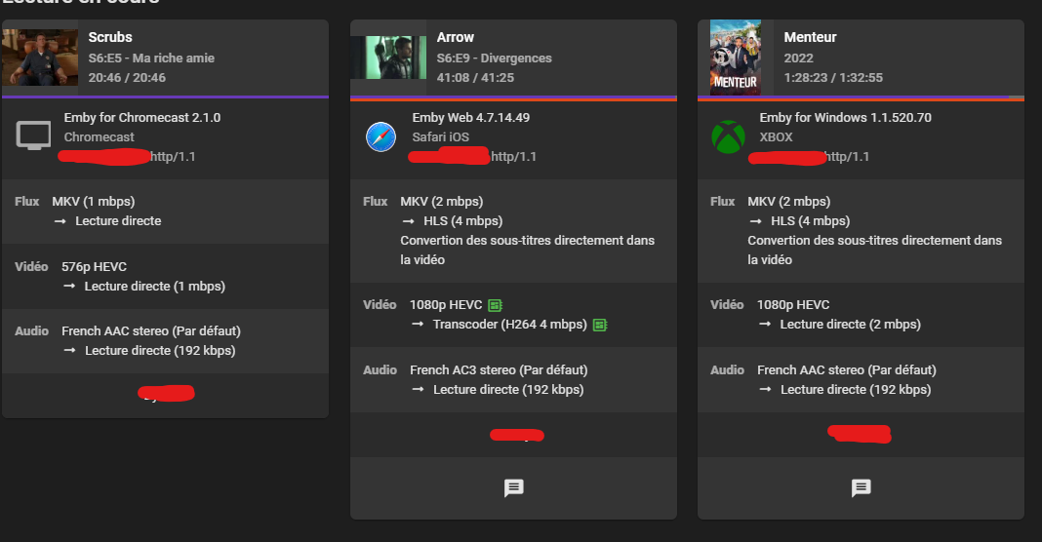1042x542 pixels.
Task: Click the "Emby for Windows 1.1.520.70" client label
Action: click(x=845, y=118)
